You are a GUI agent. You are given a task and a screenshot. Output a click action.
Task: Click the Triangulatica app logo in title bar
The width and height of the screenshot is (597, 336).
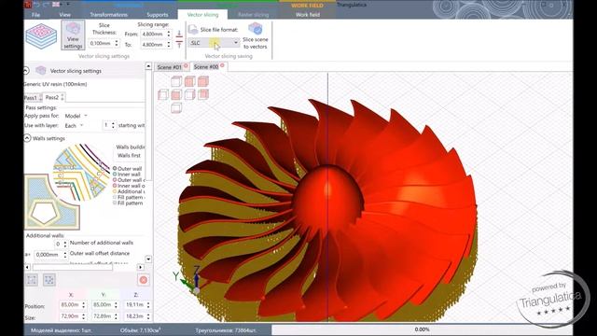28,5
